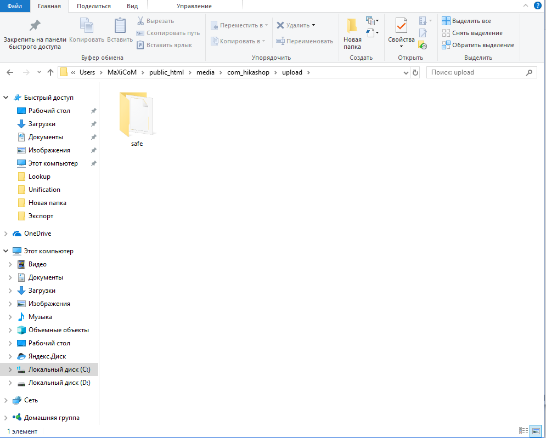Open the Файл menu tab
Viewport: 546px width, 438px height.
click(15, 6)
